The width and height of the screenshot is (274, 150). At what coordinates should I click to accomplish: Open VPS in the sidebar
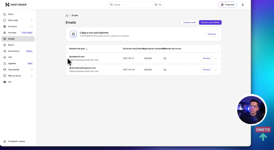coord(18,57)
